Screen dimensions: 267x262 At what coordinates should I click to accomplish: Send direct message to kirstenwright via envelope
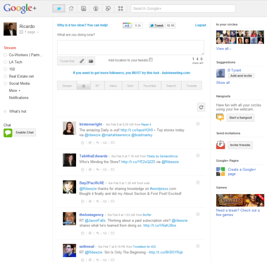pyautogui.click(x=113, y=143)
